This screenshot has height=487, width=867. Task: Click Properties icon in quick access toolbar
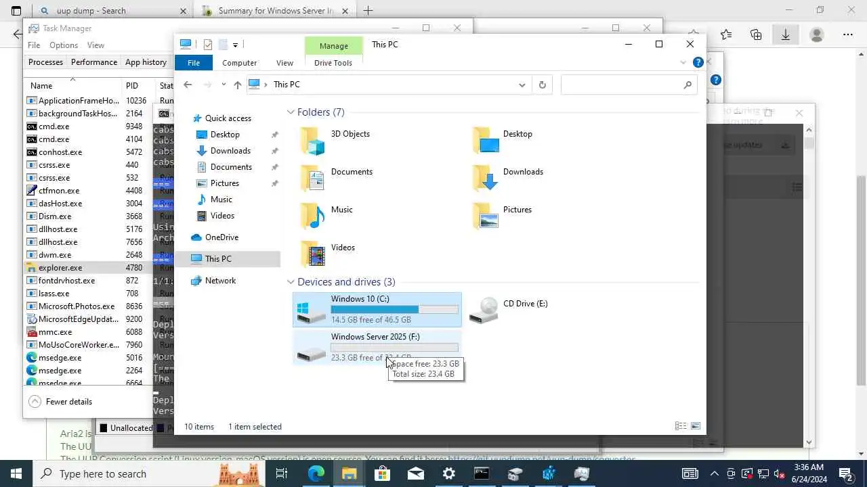point(208,45)
